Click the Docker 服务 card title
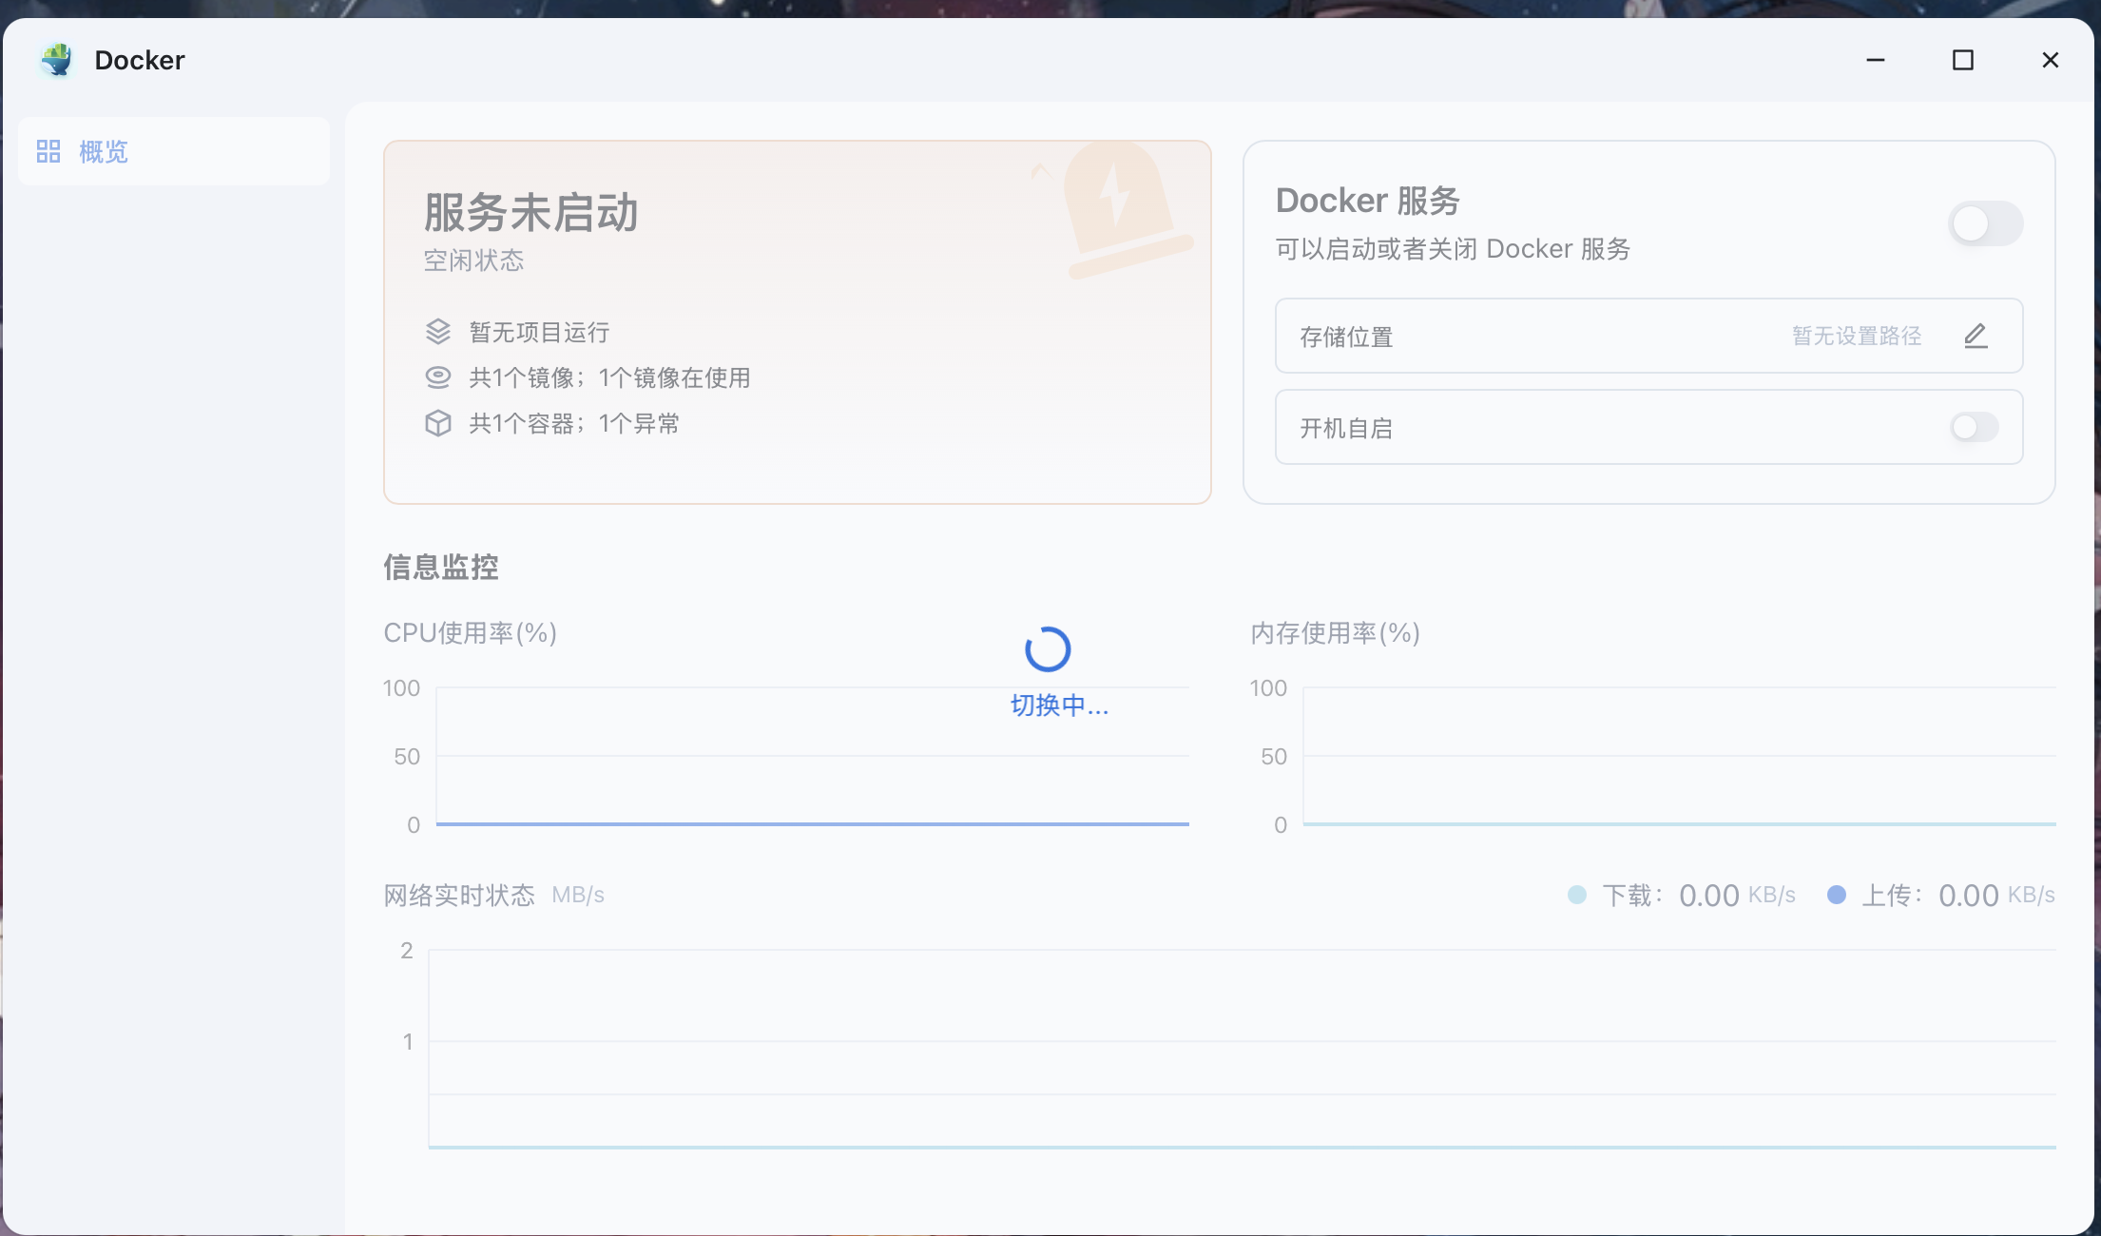The image size is (2101, 1236). (1367, 201)
